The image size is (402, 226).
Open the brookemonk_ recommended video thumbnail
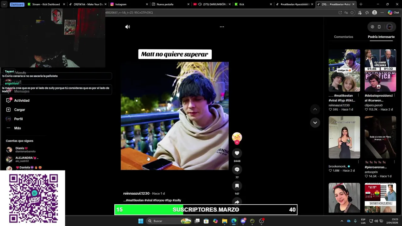pos(344,137)
